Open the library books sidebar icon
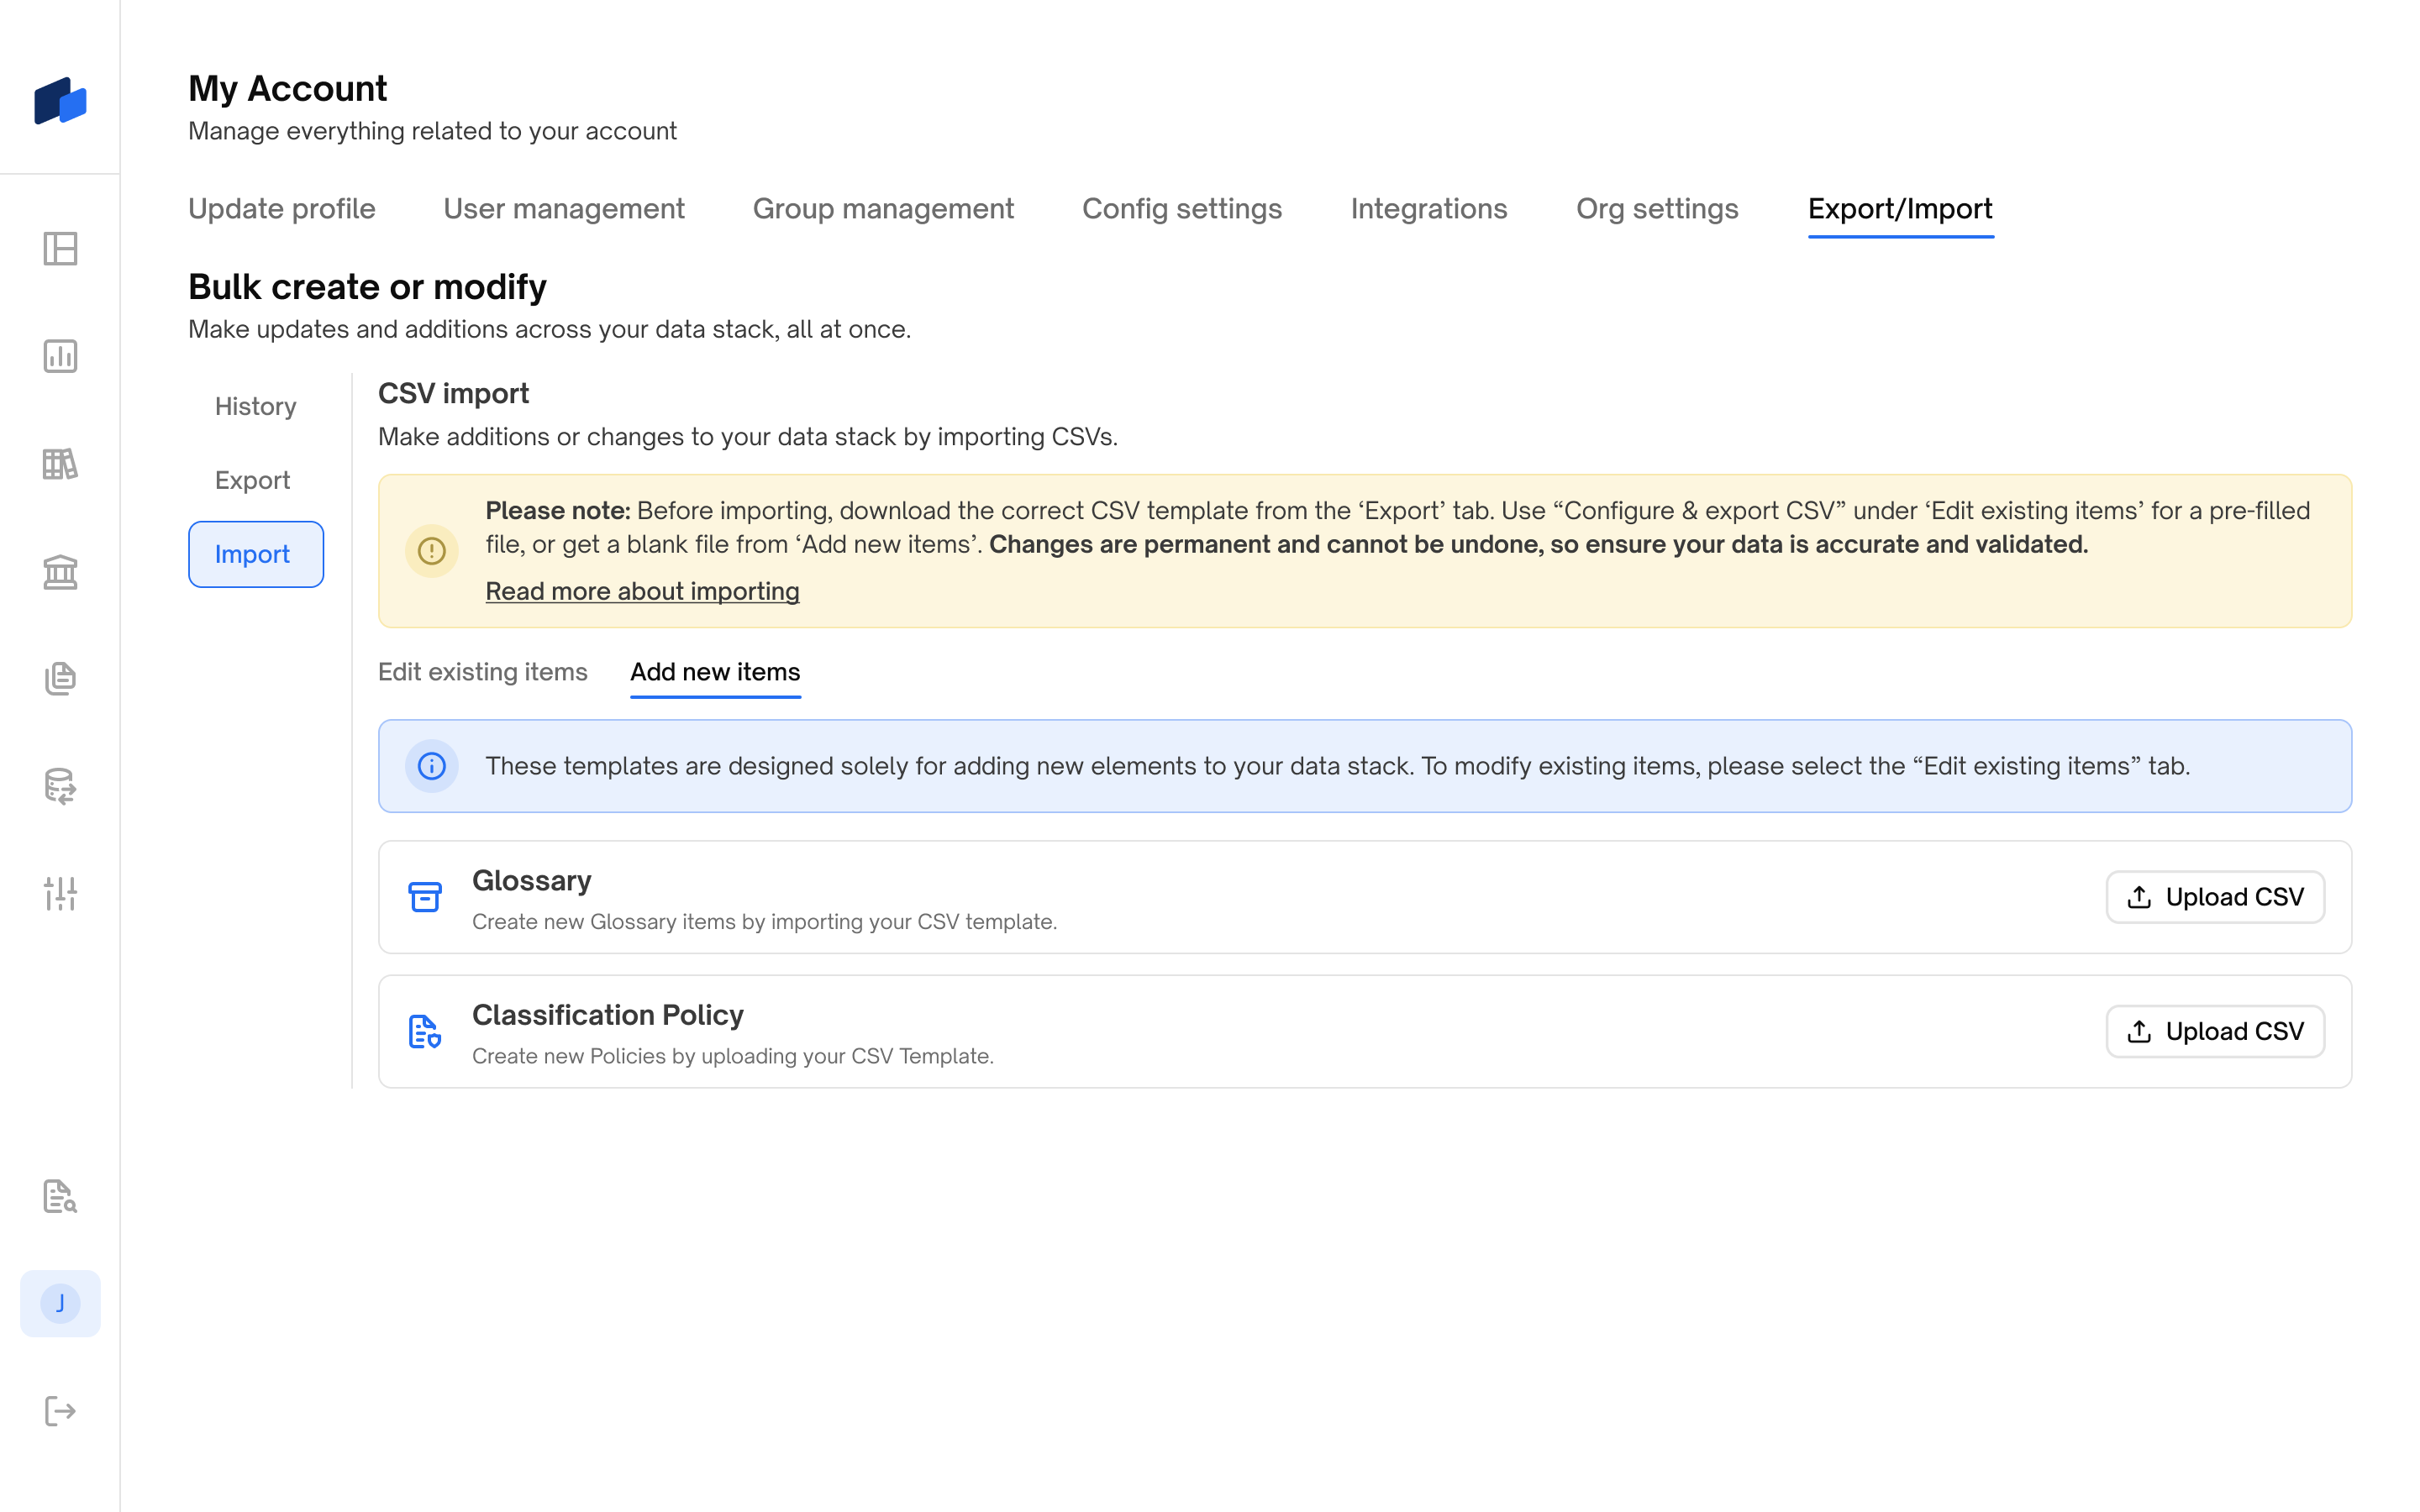The width and height of the screenshot is (2420, 1512). [x=60, y=464]
